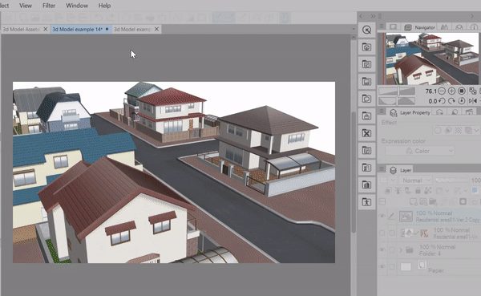Open Layer Property palette hamburger menu

point(382,112)
